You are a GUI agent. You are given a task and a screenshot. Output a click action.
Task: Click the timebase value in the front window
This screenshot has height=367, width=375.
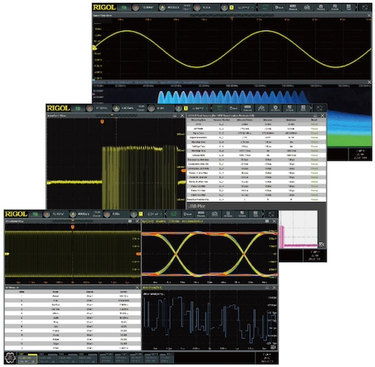pos(59,214)
